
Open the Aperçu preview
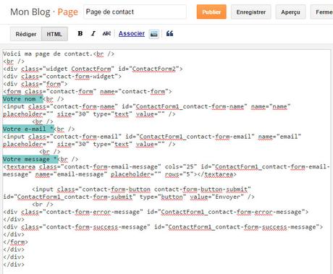tap(290, 12)
